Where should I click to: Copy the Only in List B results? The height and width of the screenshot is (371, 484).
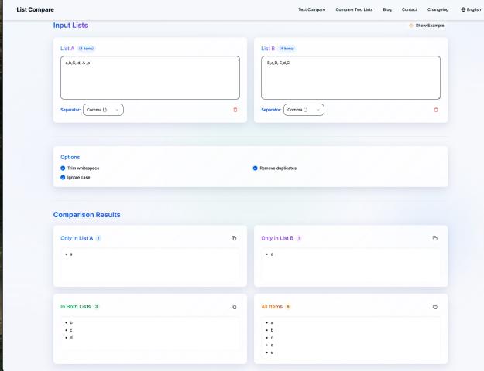pyautogui.click(x=434, y=238)
